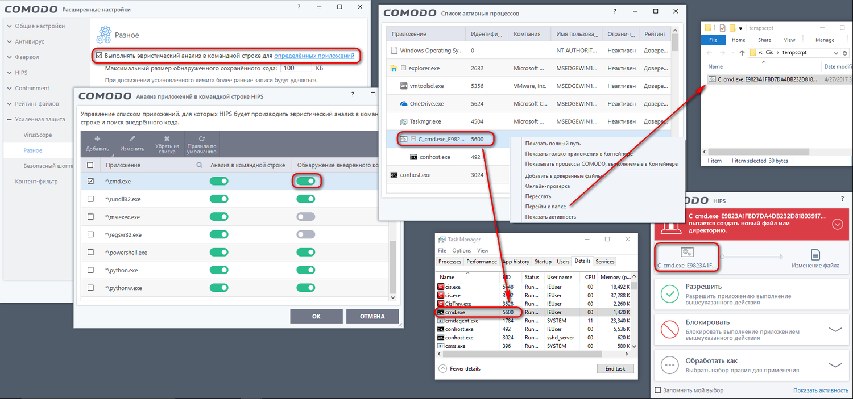Click the Добавить (add) toolbar icon
The width and height of the screenshot is (853, 399).
click(x=97, y=138)
